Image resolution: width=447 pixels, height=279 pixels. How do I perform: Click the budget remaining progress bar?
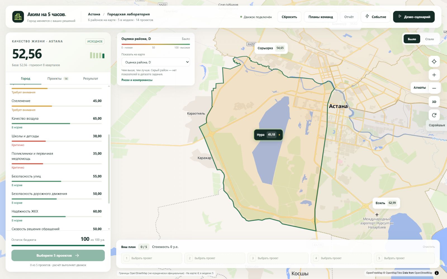pyautogui.click(x=58, y=246)
